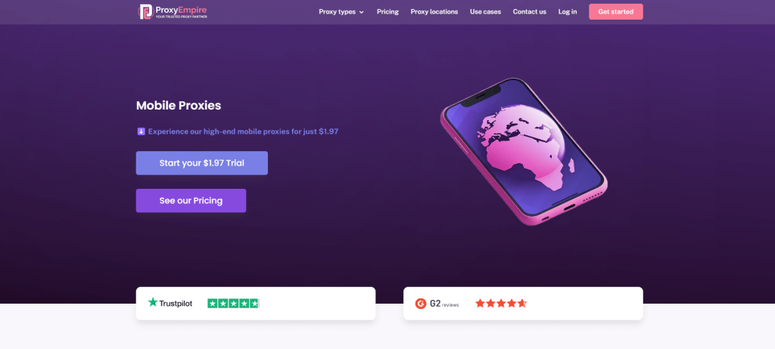Click the G2 orange star rating
Screen dimensions: 775x349
pos(501,303)
